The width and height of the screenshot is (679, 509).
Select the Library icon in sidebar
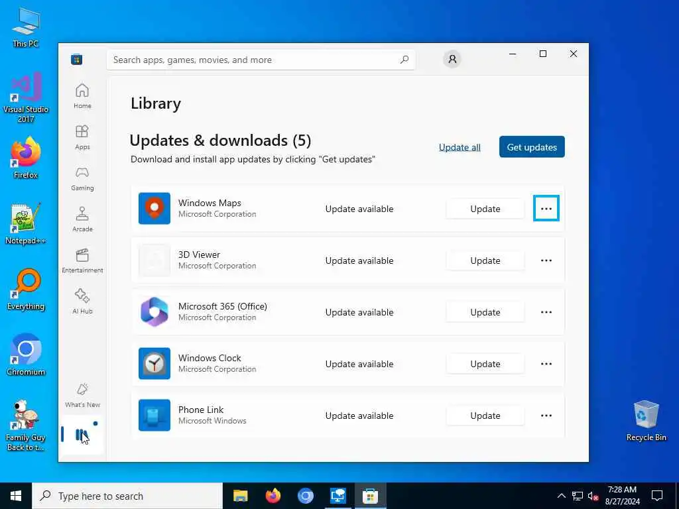(x=82, y=435)
